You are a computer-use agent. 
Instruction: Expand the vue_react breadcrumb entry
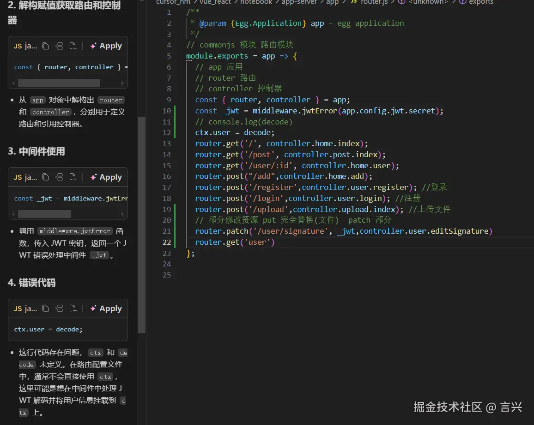(215, 3)
